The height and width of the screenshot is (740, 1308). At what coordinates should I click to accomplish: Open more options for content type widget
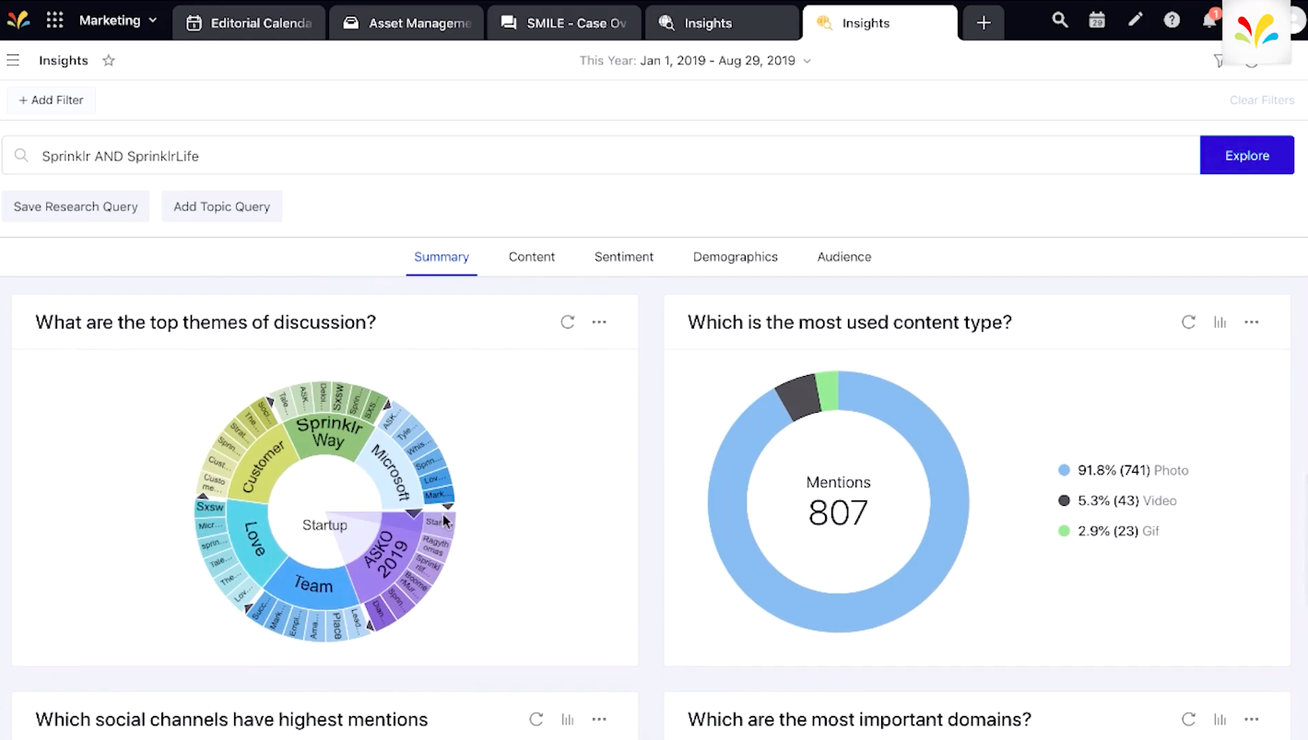[1251, 322]
